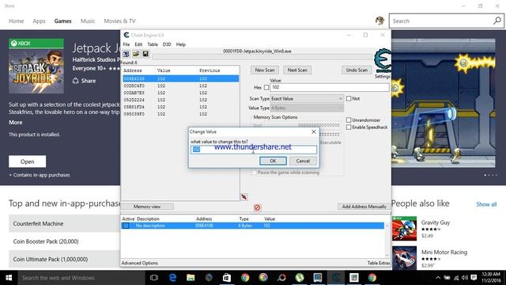This screenshot has width=506, height=285.
Task: Click the scan Value input showing 102
Action: (x=330, y=87)
